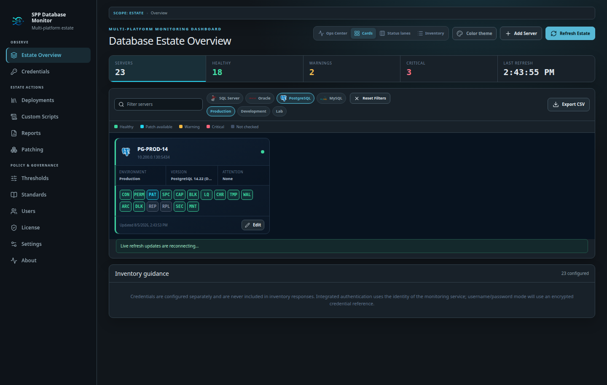This screenshot has height=385, width=607.
Task: Click the Thresholds sliders icon
Action: click(x=14, y=178)
